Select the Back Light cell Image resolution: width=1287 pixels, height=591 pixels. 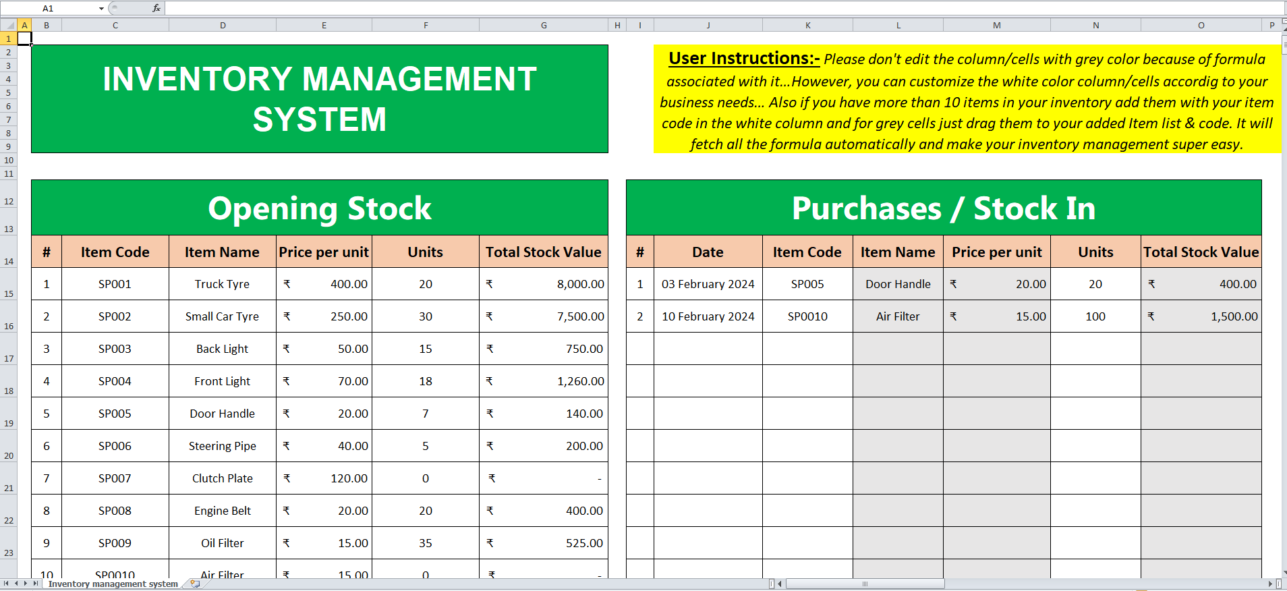click(223, 349)
